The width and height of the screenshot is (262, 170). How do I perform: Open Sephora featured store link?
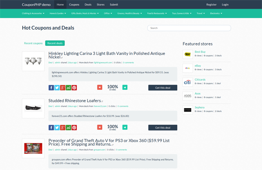(200, 107)
